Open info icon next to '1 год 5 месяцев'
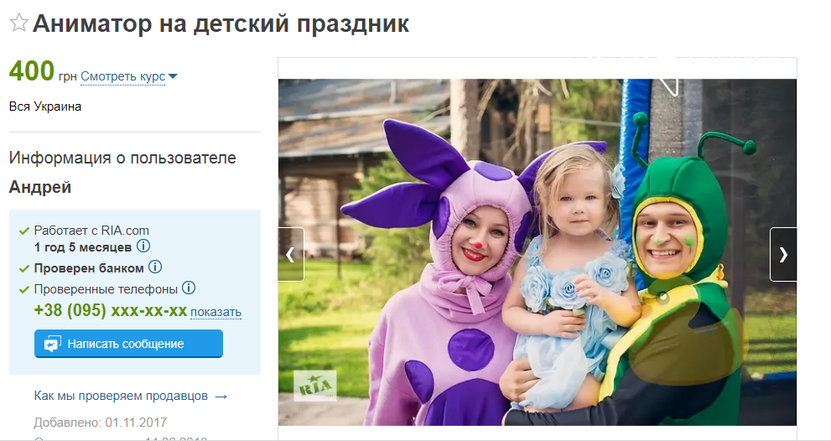 point(143,246)
